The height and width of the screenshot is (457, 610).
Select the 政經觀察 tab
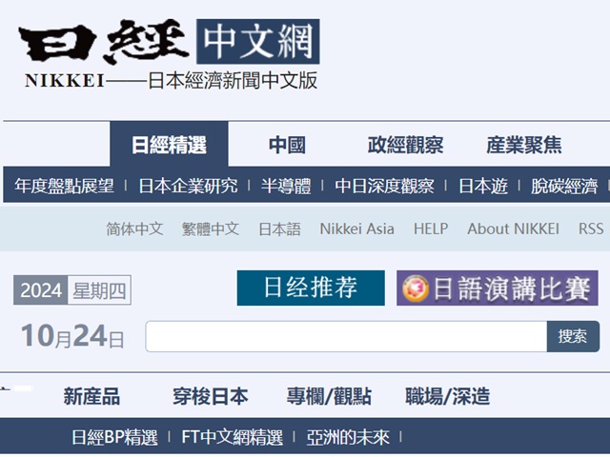(x=405, y=145)
